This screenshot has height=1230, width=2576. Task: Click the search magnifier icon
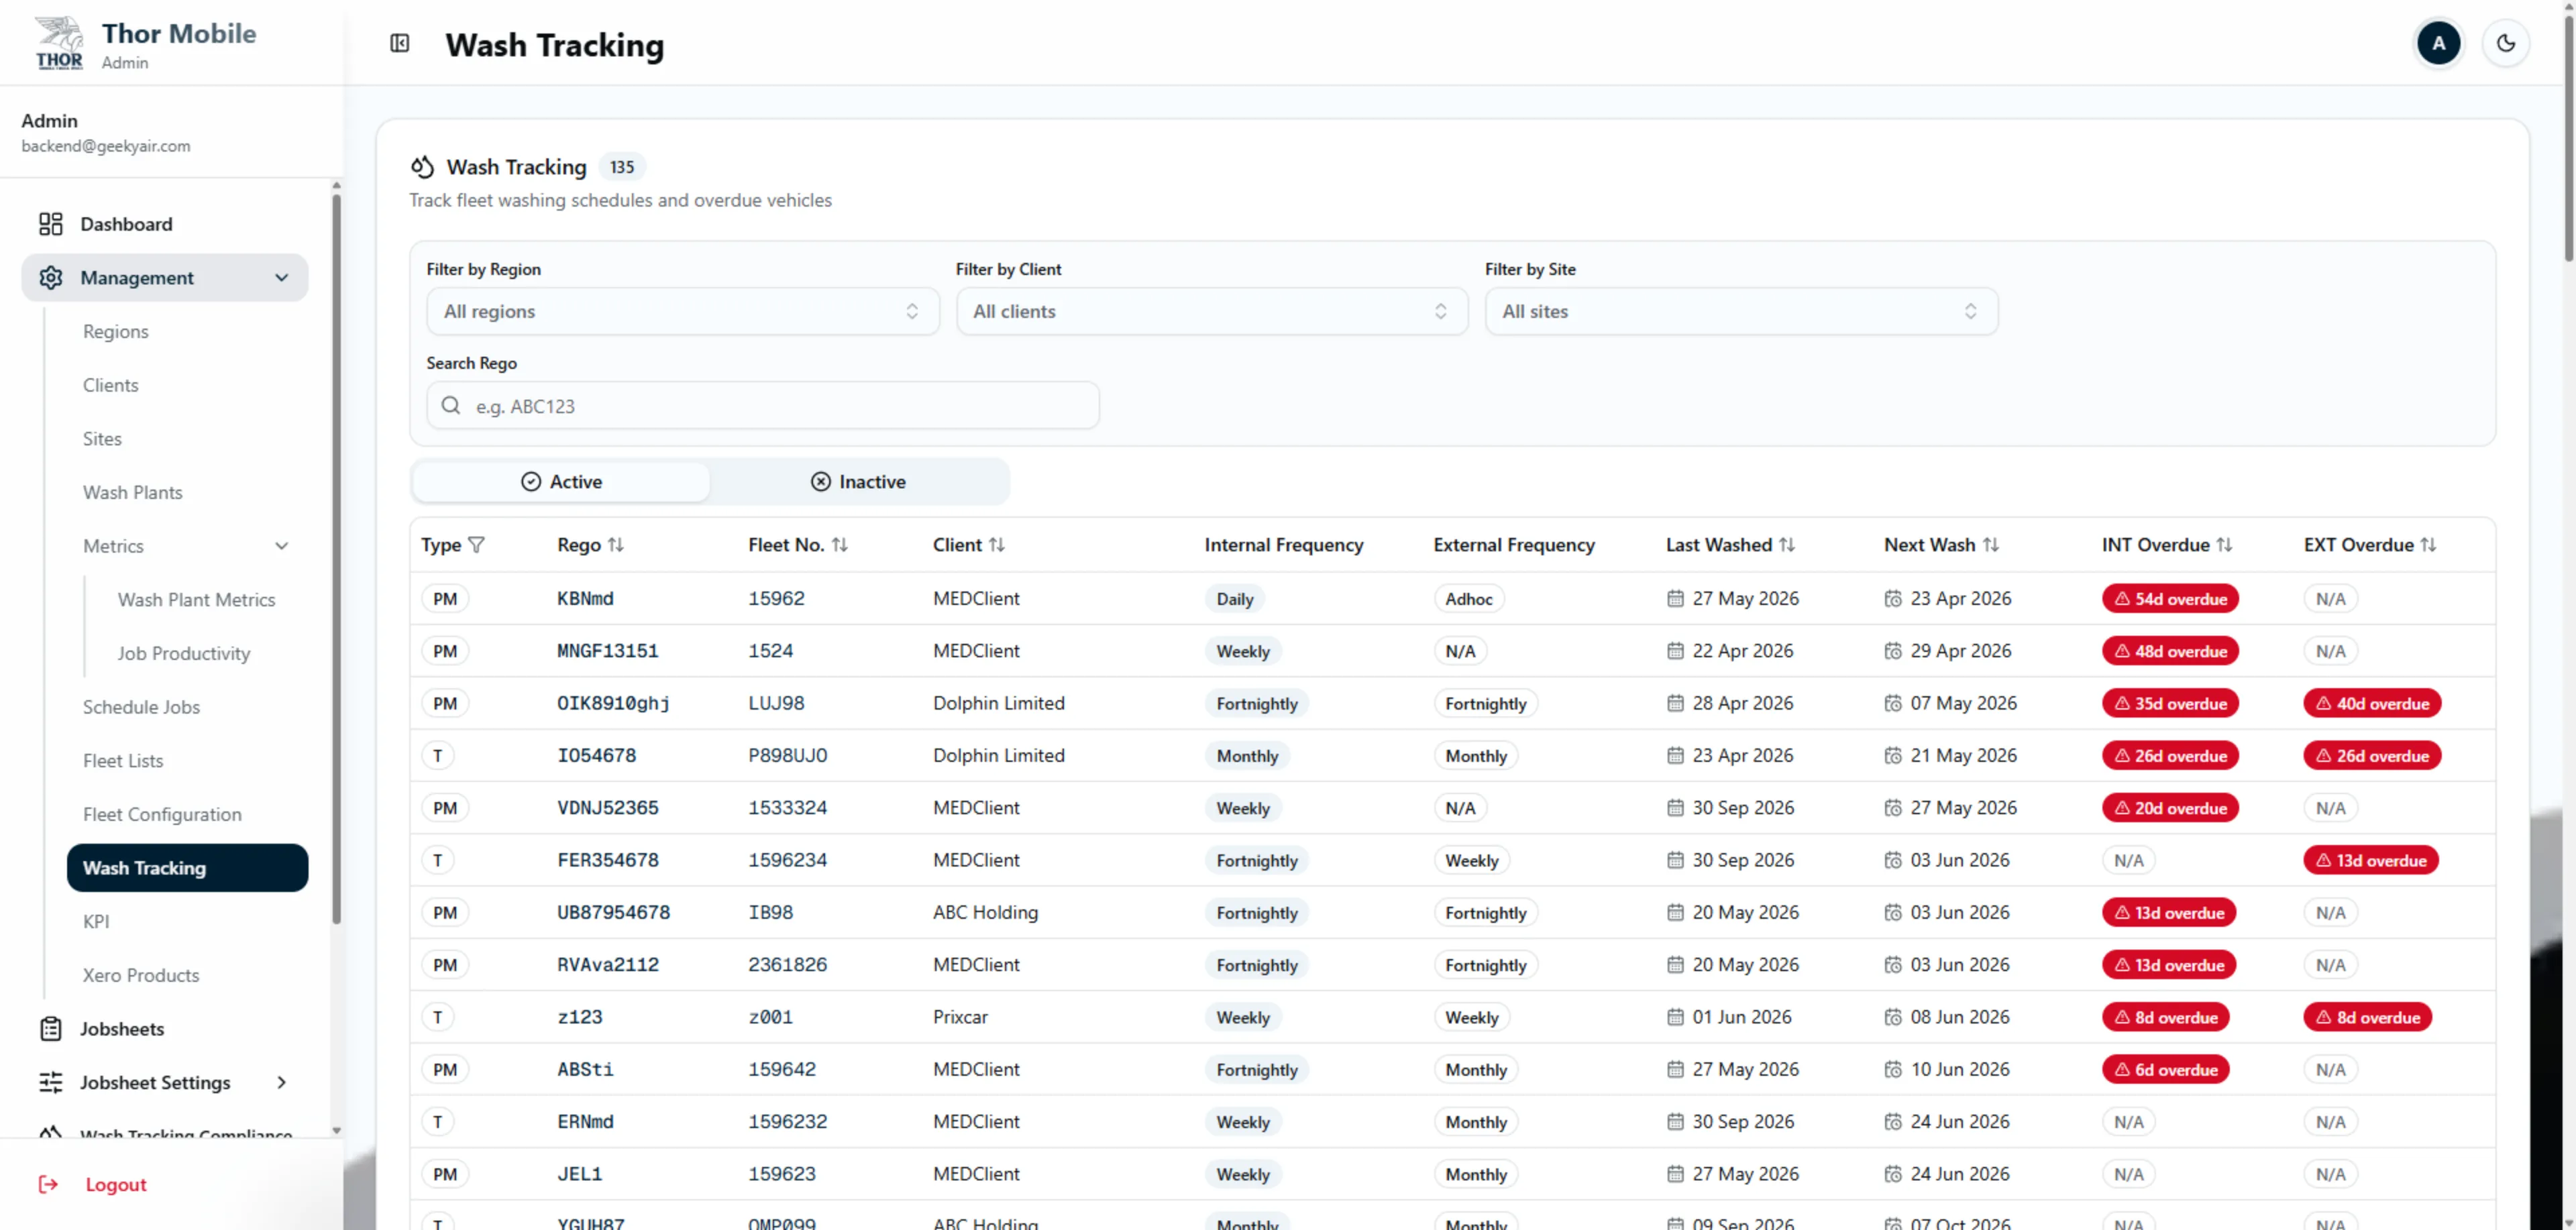click(451, 405)
